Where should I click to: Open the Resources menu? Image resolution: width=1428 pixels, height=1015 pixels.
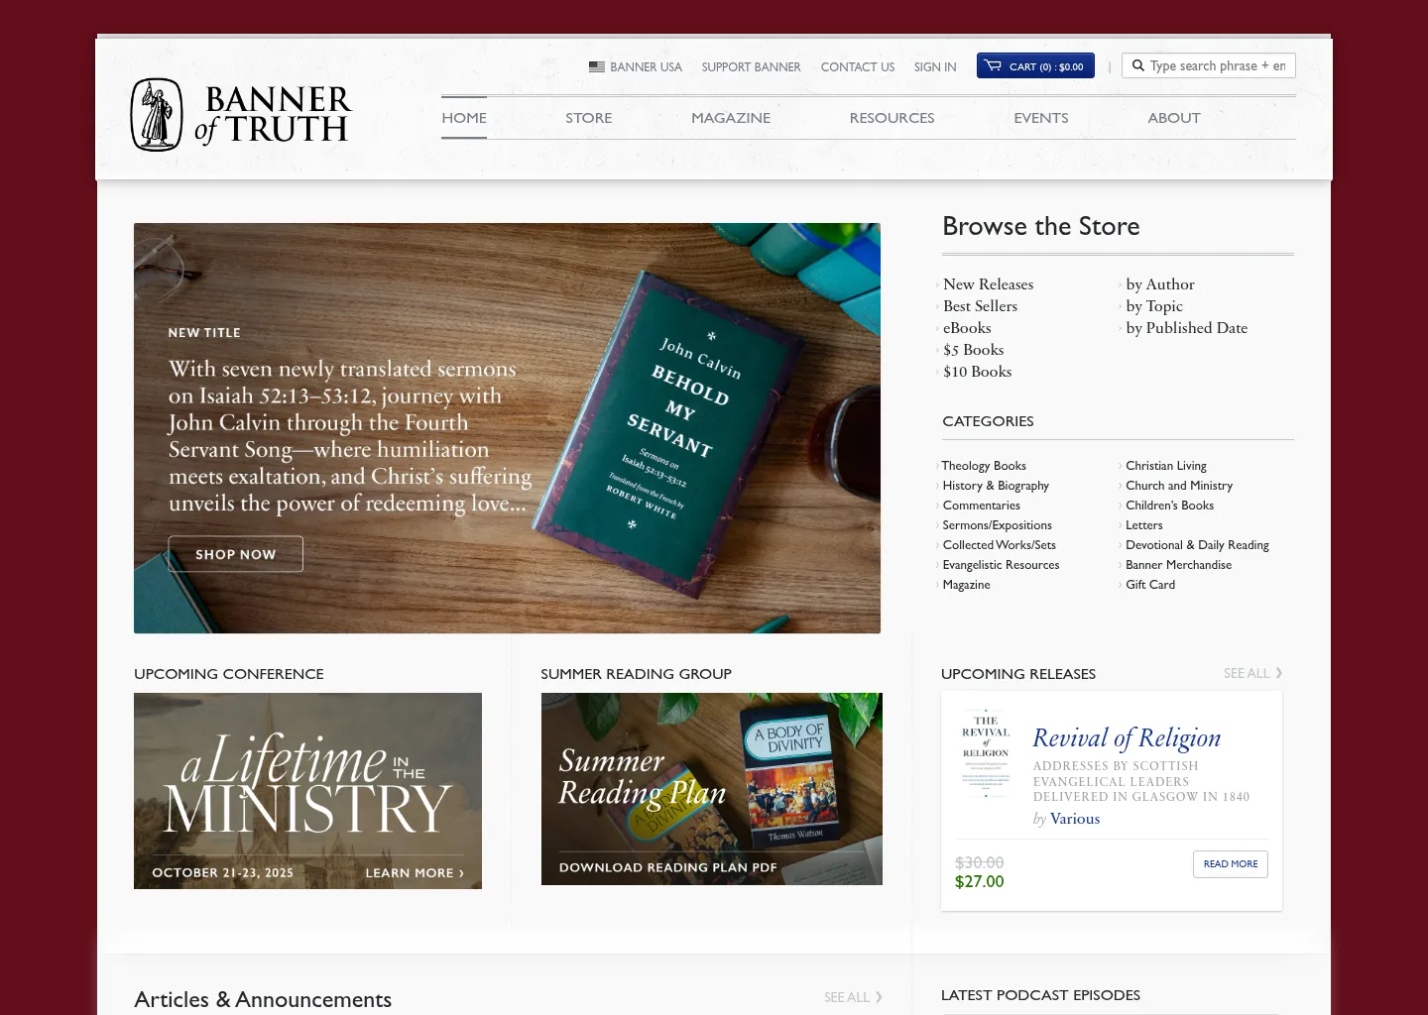[892, 117]
